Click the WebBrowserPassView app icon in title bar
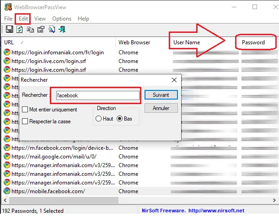 click(x=8, y=7)
